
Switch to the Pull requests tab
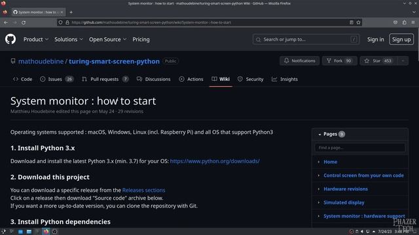[105, 79]
